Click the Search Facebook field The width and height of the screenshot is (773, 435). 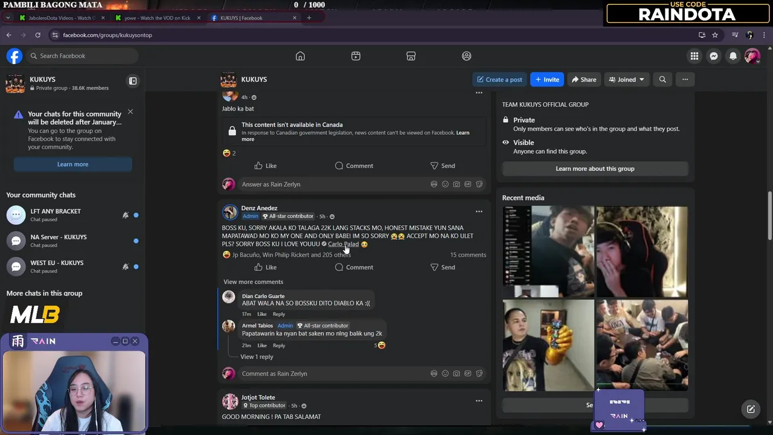click(x=83, y=56)
